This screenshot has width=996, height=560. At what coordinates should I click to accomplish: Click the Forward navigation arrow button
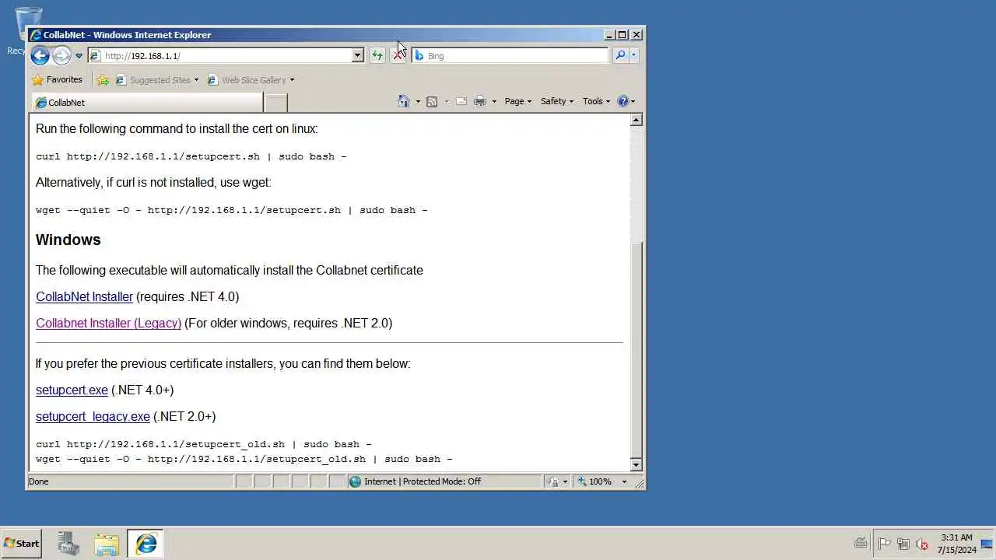pos(61,55)
